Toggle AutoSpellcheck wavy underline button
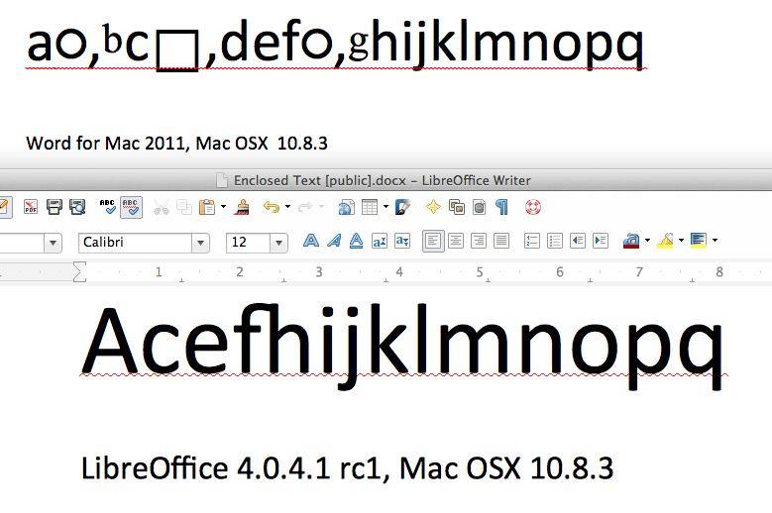 click(132, 207)
